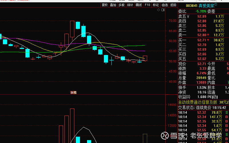
Task: Click 买一 volume 30.6万
Action: coord(219,40)
